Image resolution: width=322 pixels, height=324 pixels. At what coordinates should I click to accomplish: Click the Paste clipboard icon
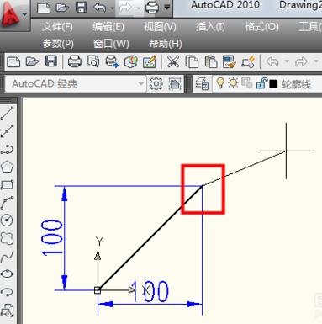(211, 61)
